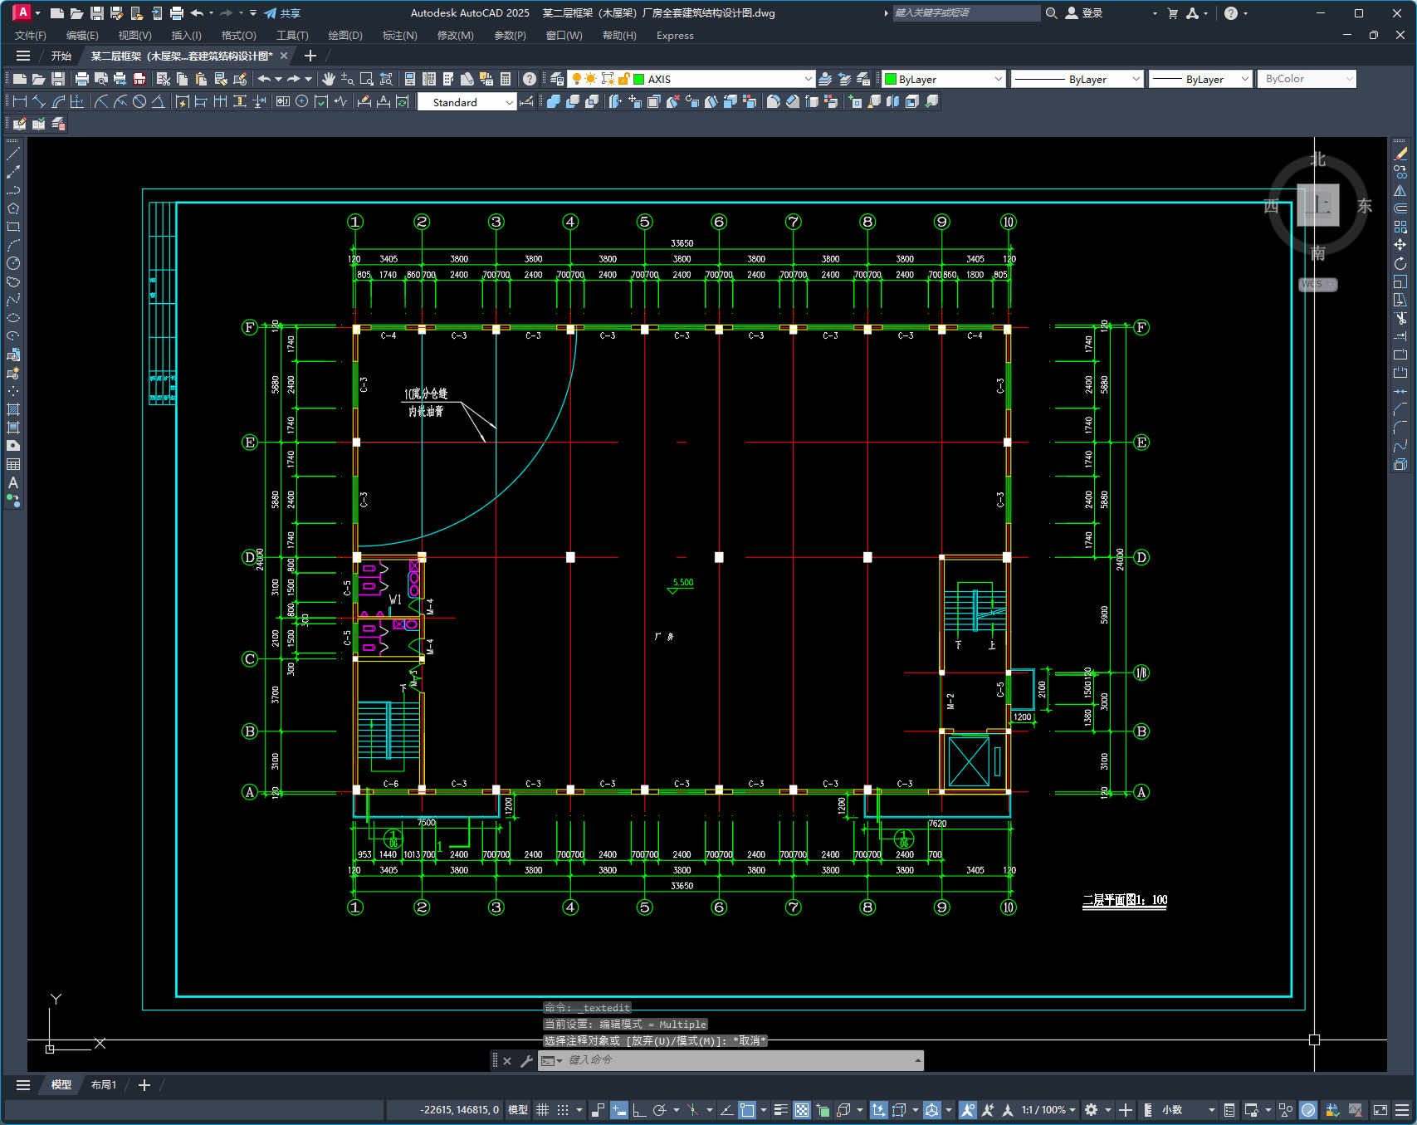Click the keyword search box in title bar
Screen dimensions: 1417x1125
click(x=965, y=13)
